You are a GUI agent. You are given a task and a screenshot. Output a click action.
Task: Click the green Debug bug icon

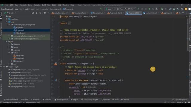149,9
